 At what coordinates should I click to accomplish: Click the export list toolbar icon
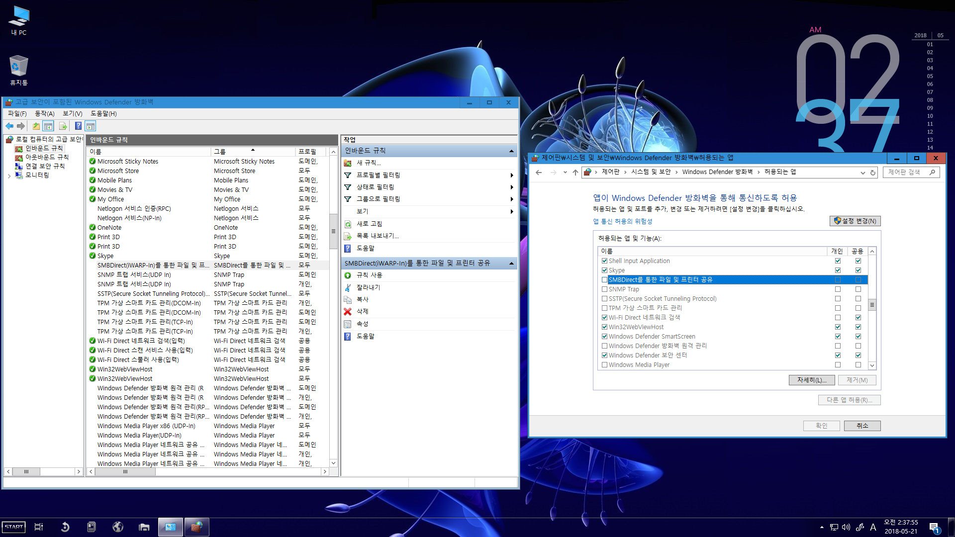tap(63, 126)
